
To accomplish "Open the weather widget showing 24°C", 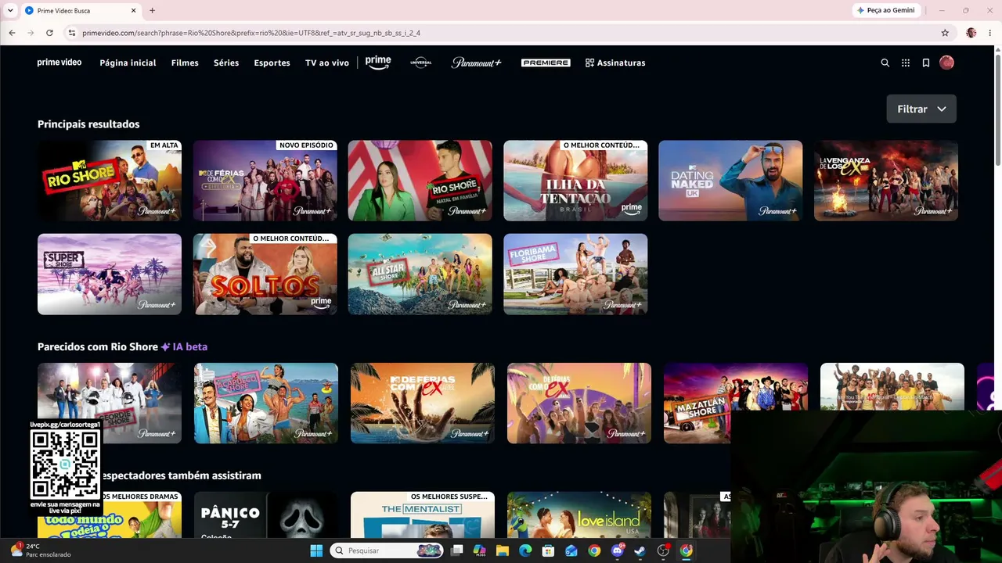I will (41, 550).
